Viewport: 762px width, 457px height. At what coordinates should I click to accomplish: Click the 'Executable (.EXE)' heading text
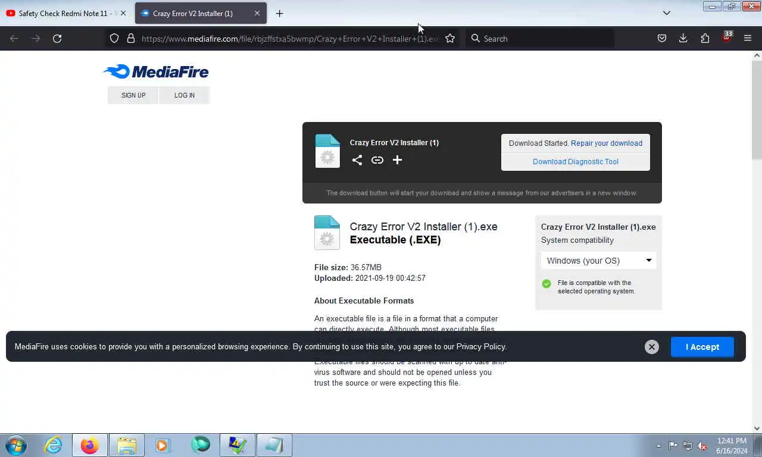pyautogui.click(x=395, y=240)
